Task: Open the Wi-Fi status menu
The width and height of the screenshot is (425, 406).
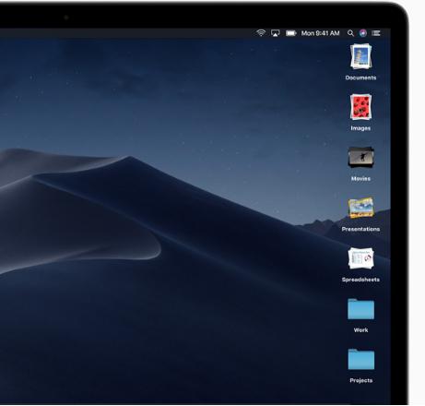Action: coord(261,33)
